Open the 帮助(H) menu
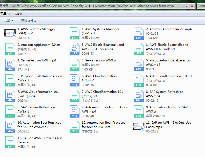Viewport: 205px width, 157px height. [x=19, y=14]
